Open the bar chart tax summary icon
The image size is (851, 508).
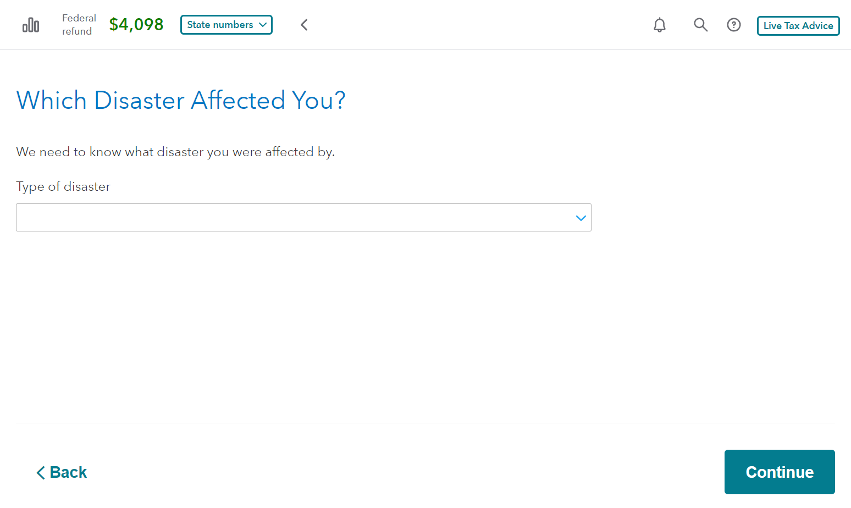(31, 25)
